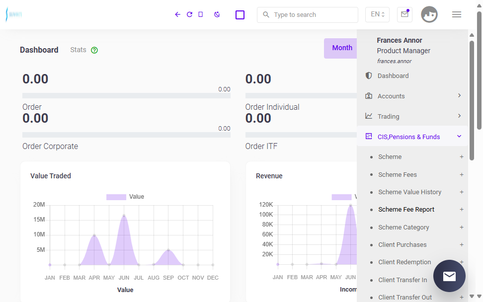The image size is (483, 302).
Task: Expand the Trading menu section
Action: coord(412,116)
